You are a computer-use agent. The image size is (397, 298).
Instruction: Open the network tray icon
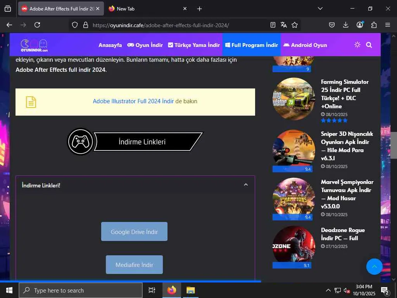pos(338,290)
